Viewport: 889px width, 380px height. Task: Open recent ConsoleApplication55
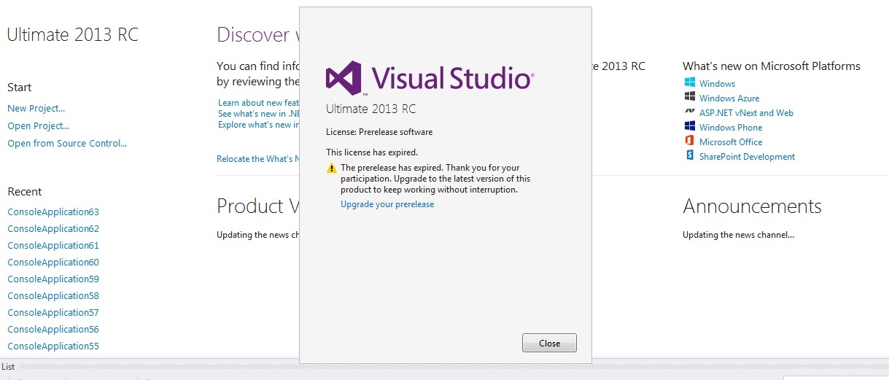[x=53, y=346]
